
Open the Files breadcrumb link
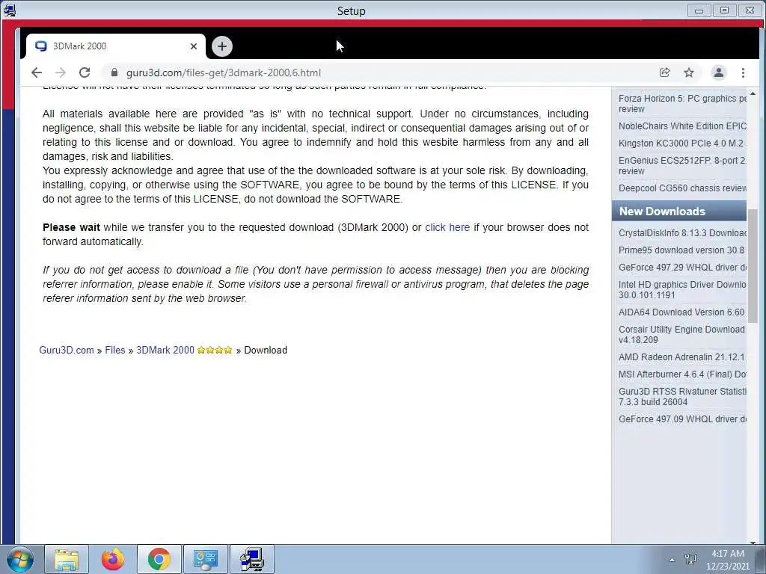pos(114,350)
